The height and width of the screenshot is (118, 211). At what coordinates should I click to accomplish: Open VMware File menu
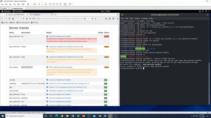(x=2, y=4)
